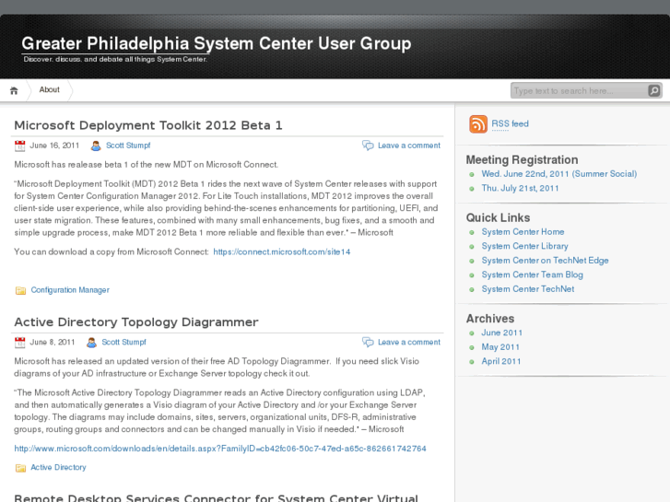Open April 2011 archive
This screenshot has width=670, height=502.
point(501,361)
